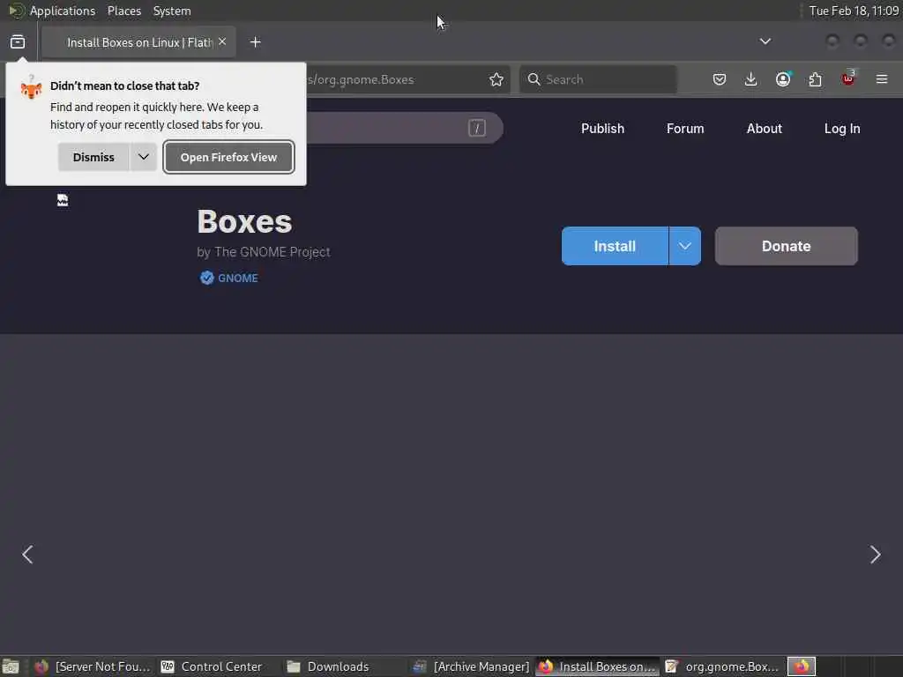Click Open Firefox View button

tap(228, 157)
